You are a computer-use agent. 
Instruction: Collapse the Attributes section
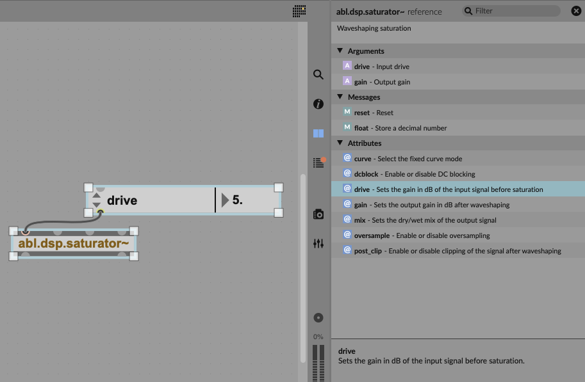click(340, 143)
